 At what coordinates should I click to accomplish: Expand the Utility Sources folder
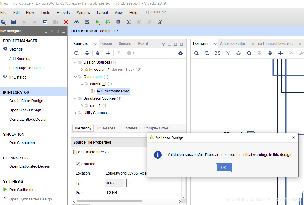(x=75, y=113)
